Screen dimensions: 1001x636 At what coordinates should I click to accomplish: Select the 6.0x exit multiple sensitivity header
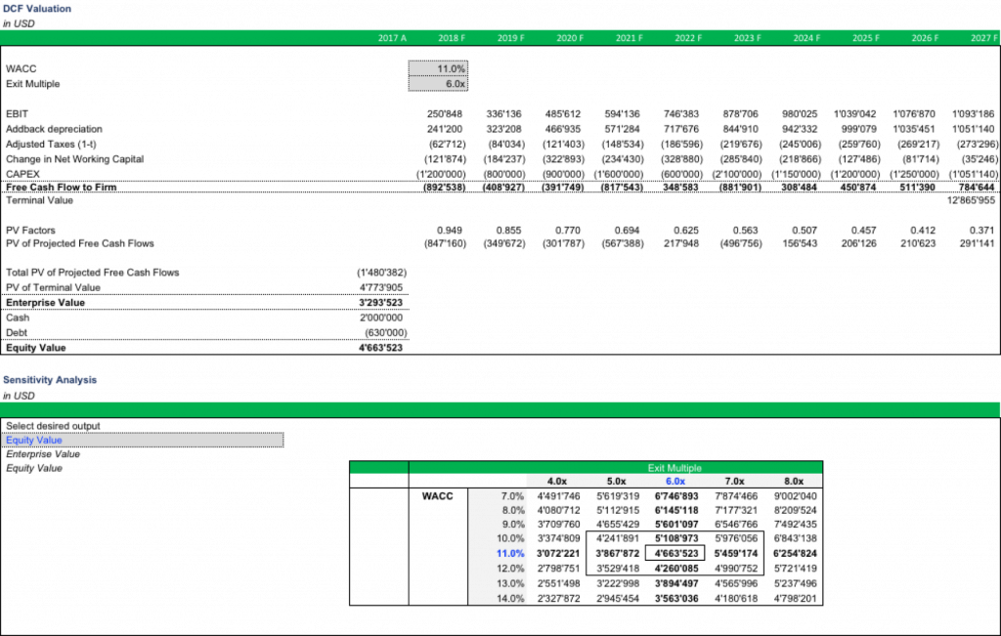[675, 482]
